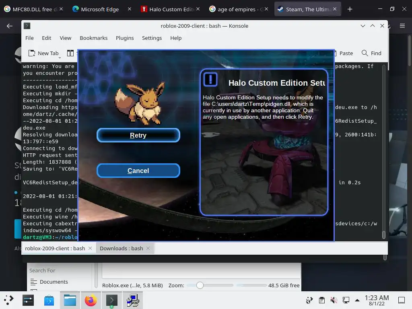The width and height of the screenshot is (412, 309).
Task: Close the roblox-2009-client : bash tab
Action: [x=90, y=248]
